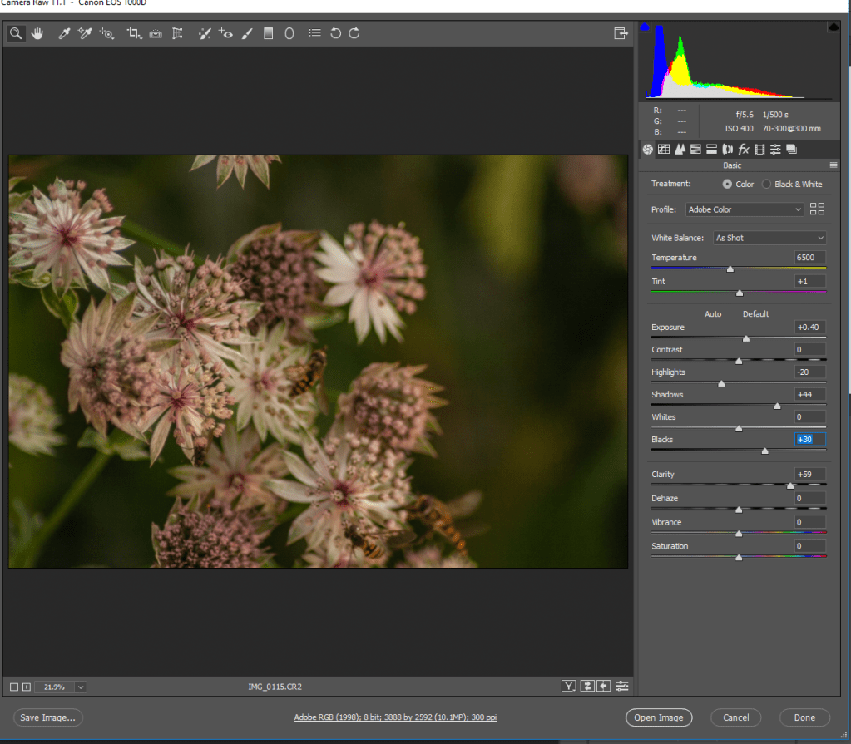Switch to the Tone Curve tab
The height and width of the screenshot is (744, 851).
(664, 150)
